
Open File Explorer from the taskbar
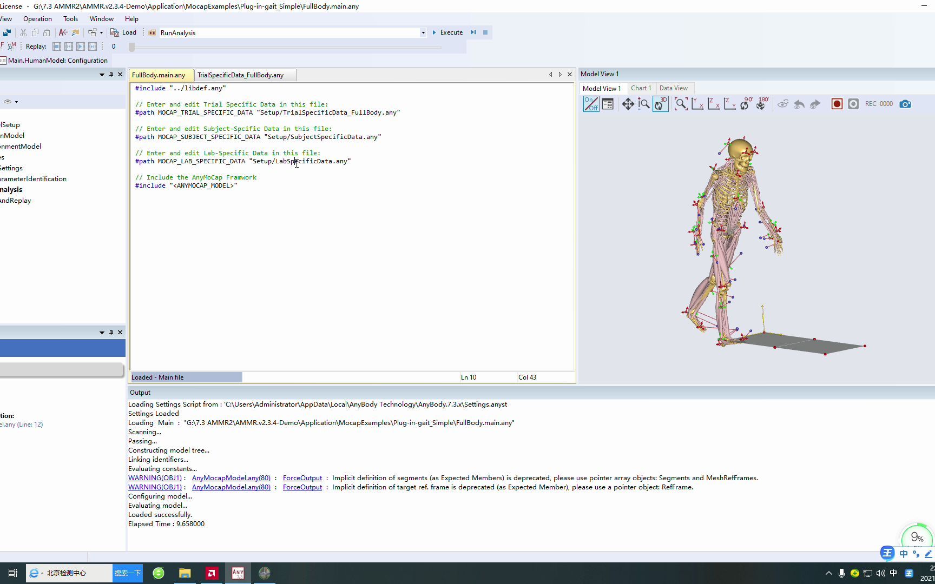pos(185,573)
